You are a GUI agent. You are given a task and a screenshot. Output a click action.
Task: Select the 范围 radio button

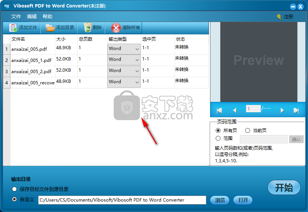(x=218, y=138)
